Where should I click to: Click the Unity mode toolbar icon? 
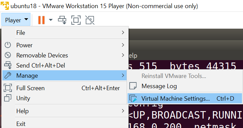[90, 20]
